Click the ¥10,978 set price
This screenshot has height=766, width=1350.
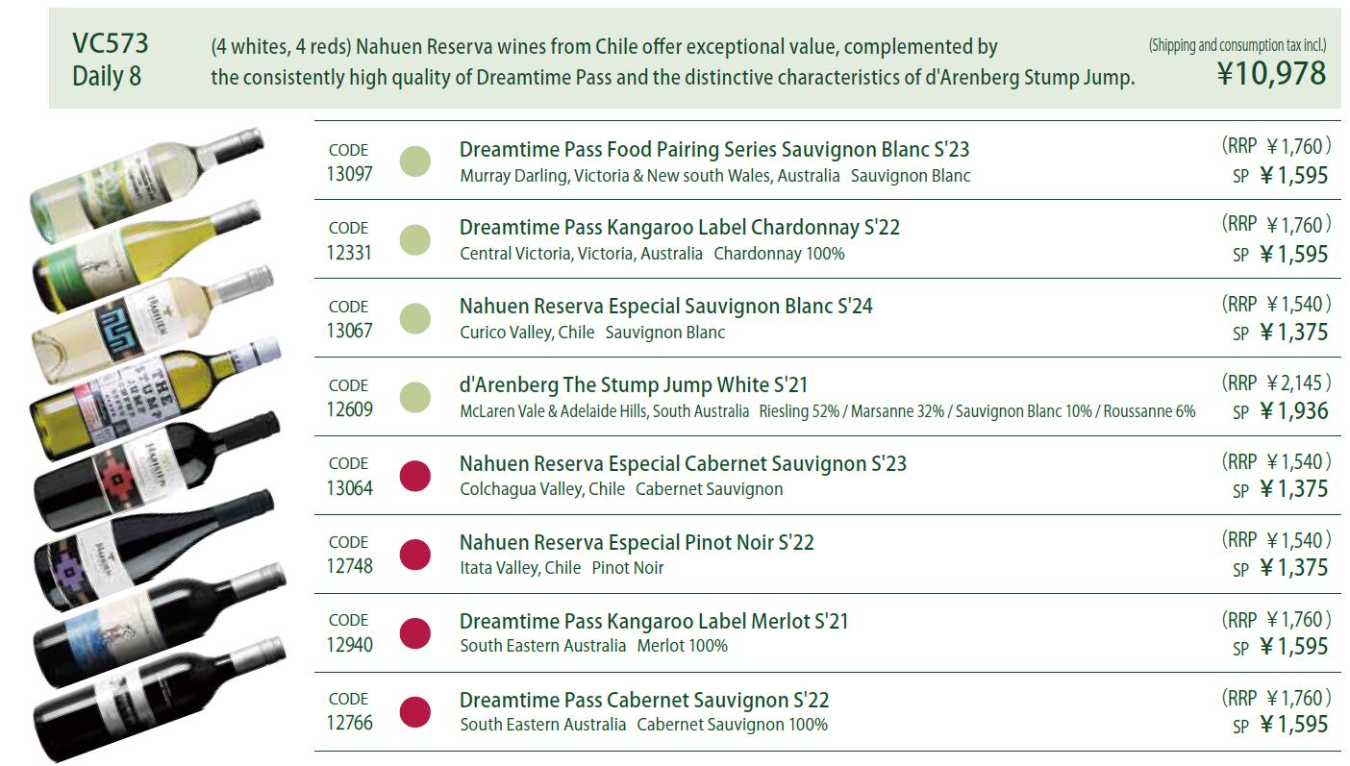(x=1271, y=73)
